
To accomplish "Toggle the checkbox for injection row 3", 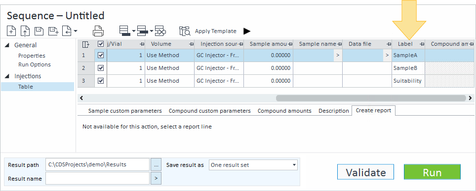I will [101, 81].
